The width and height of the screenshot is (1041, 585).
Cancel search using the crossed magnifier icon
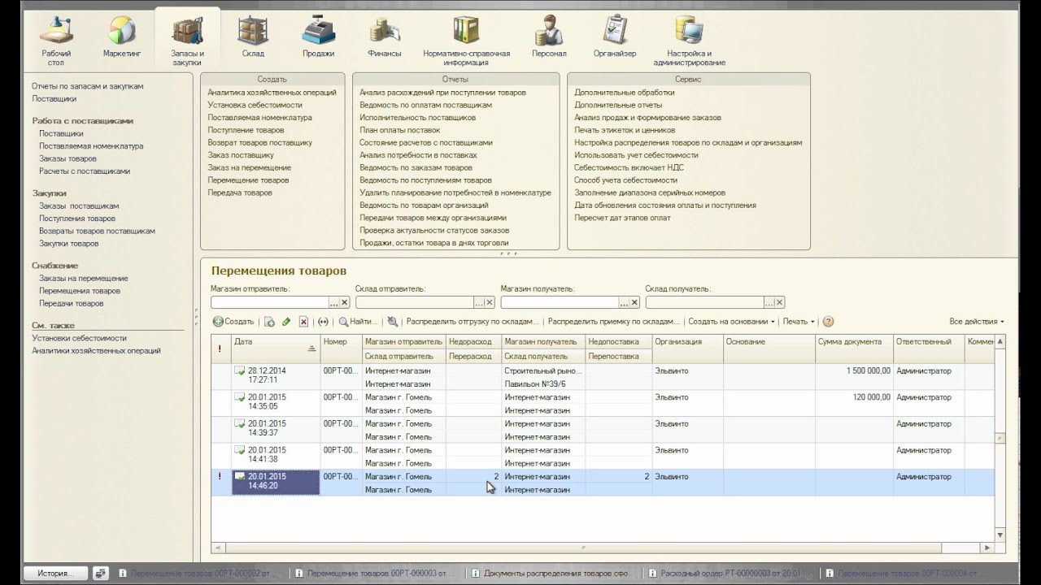[393, 322]
